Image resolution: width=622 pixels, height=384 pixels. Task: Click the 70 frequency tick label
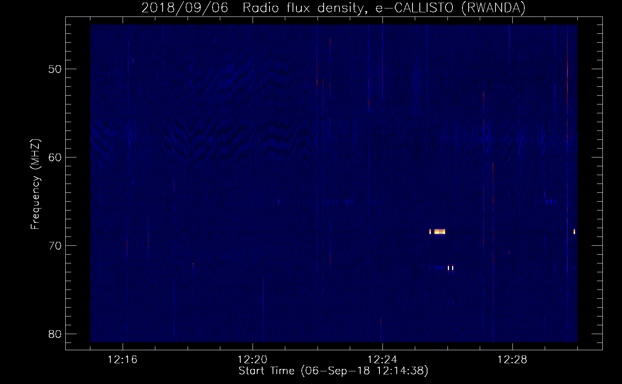coord(55,246)
